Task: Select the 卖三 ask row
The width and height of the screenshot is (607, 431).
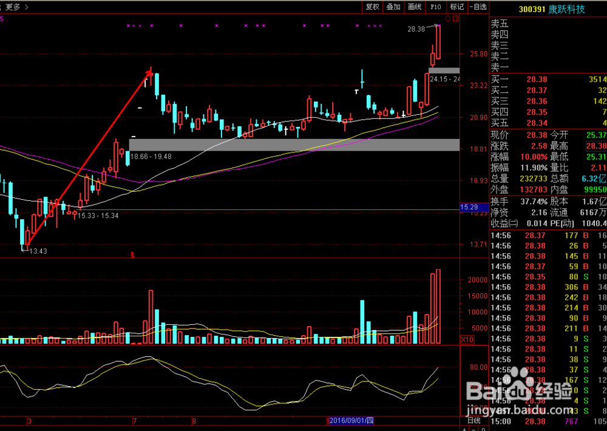Action: coord(548,46)
